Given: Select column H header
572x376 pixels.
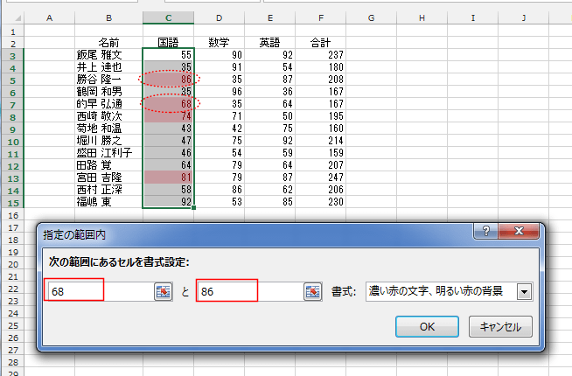Looking at the screenshot, I should coord(422,17).
